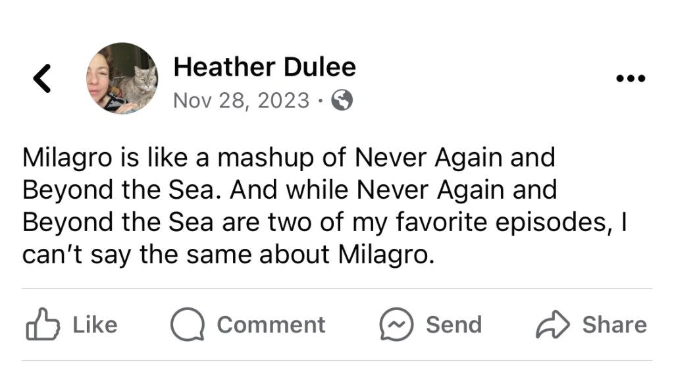This screenshot has height=368, width=674.
Task: Open the three-dot post options menu
Action: point(631,79)
